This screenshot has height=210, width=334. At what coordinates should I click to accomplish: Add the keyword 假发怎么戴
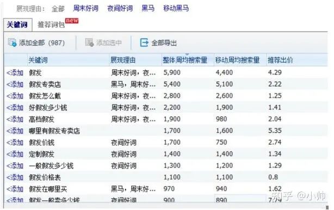[15, 96]
